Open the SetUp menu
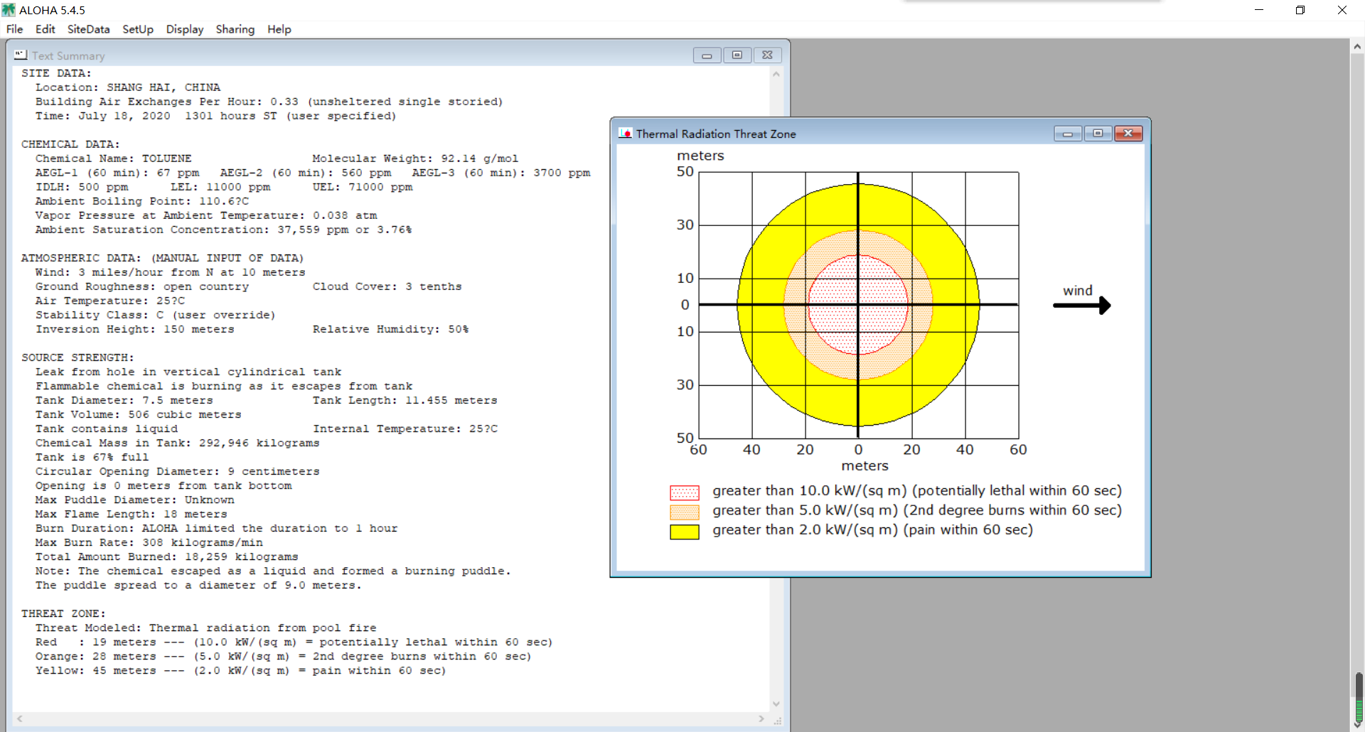Image resolution: width=1365 pixels, height=732 pixels. click(138, 29)
